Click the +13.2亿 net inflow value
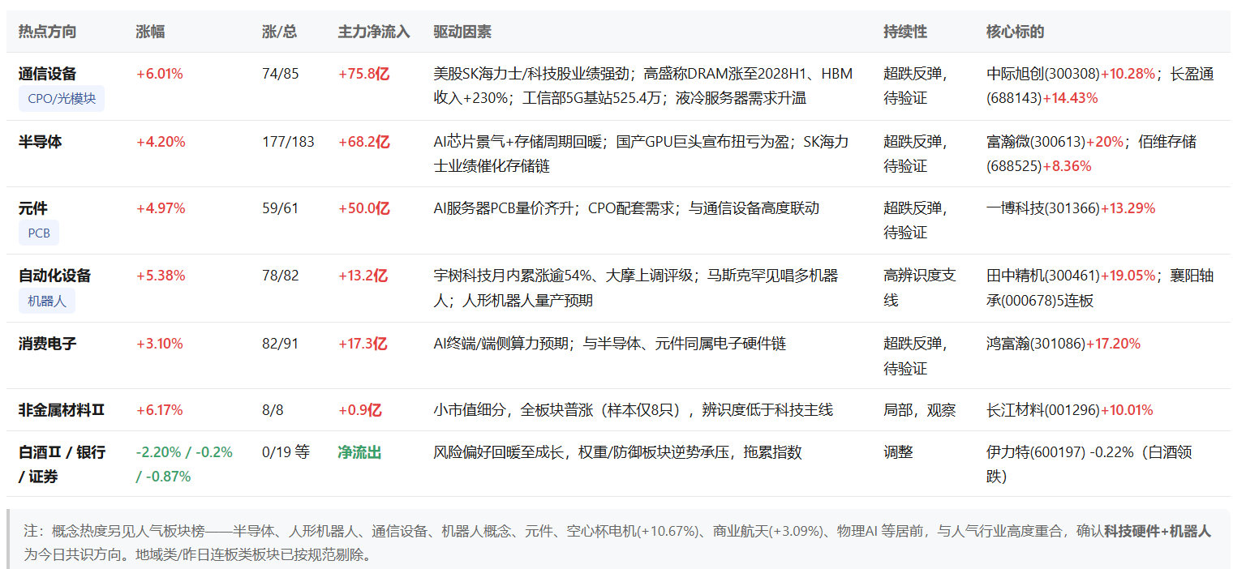 [363, 276]
